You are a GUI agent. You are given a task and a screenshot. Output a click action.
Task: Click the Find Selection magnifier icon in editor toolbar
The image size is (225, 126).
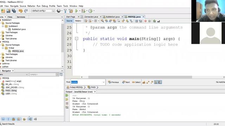pyautogui.click(x=102, y=21)
